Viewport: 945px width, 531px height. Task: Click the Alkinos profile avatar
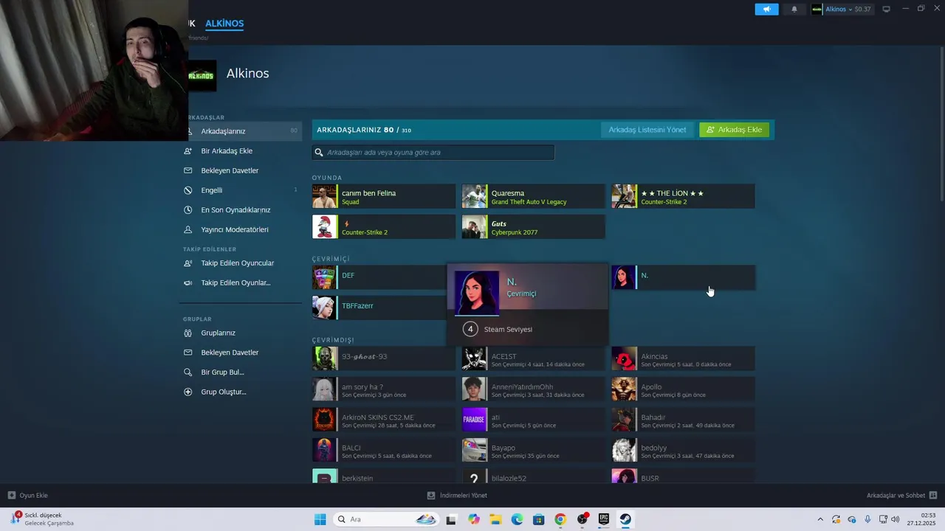point(202,75)
